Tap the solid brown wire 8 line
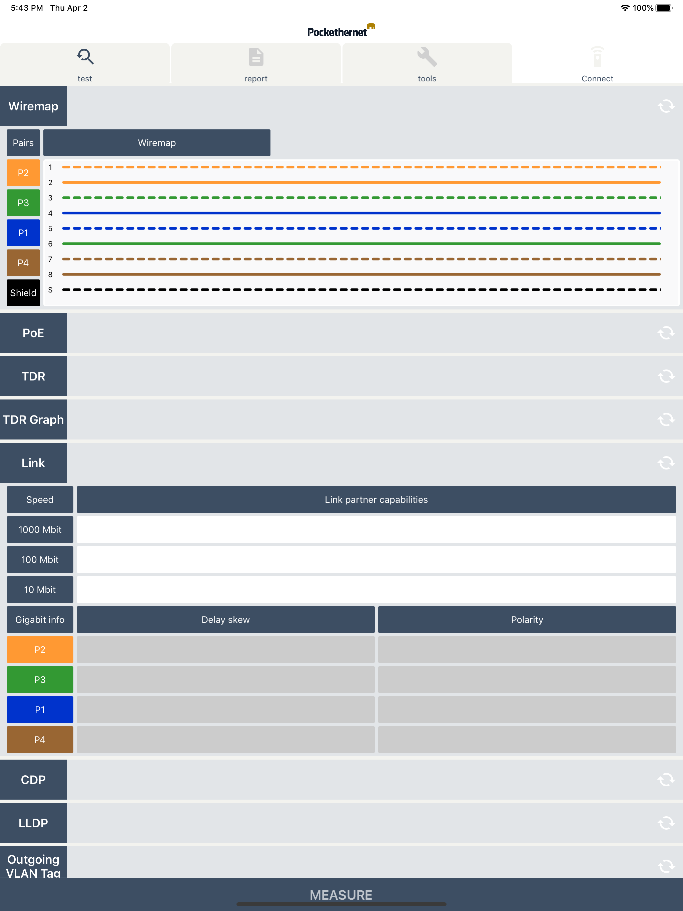Screen dimensions: 683x911 tap(361, 274)
